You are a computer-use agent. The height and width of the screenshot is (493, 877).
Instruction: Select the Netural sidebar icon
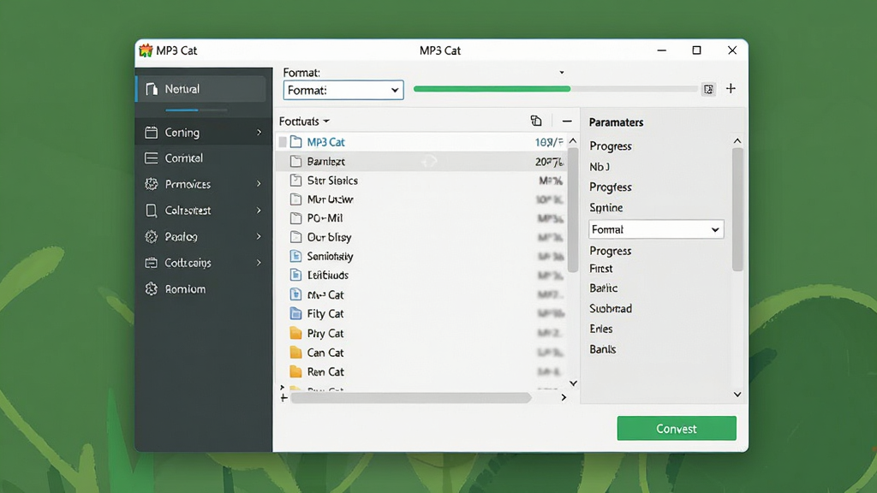(x=152, y=89)
